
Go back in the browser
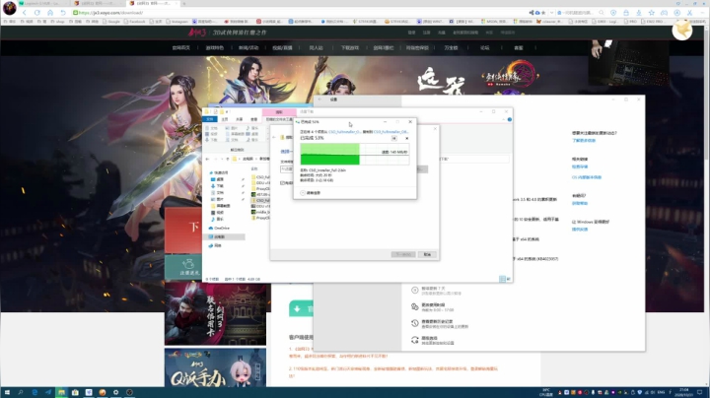tap(25, 13)
